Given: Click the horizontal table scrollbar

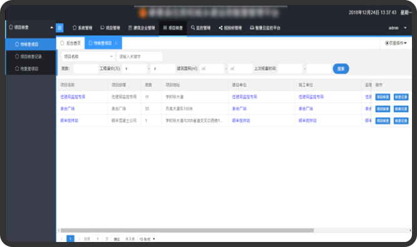Looking at the screenshot, I should point(187,231).
